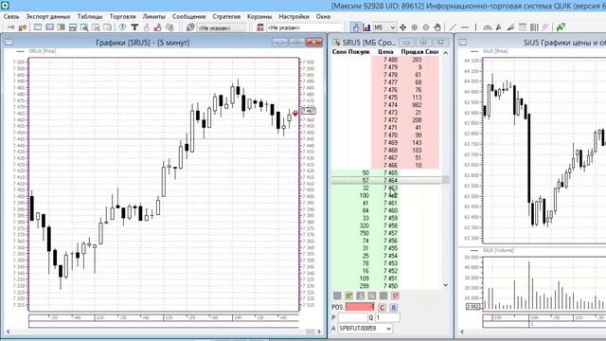Image resolution: width=606 pixels, height=341 pixels.
Task: Open the Лимиты menu
Action: [x=153, y=17]
